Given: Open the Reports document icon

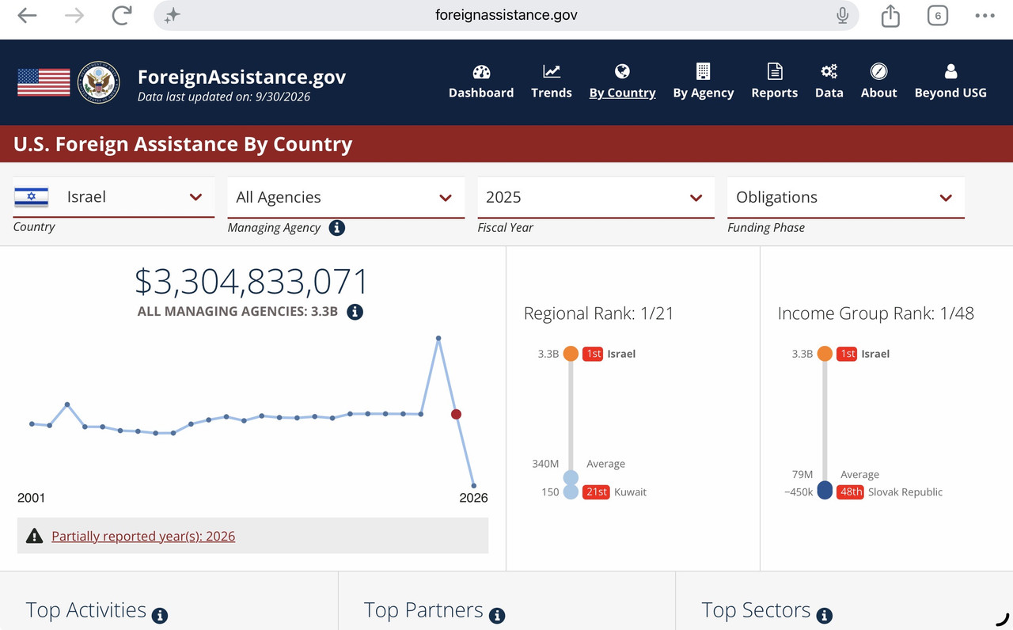Looking at the screenshot, I should [x=775, y=72].
